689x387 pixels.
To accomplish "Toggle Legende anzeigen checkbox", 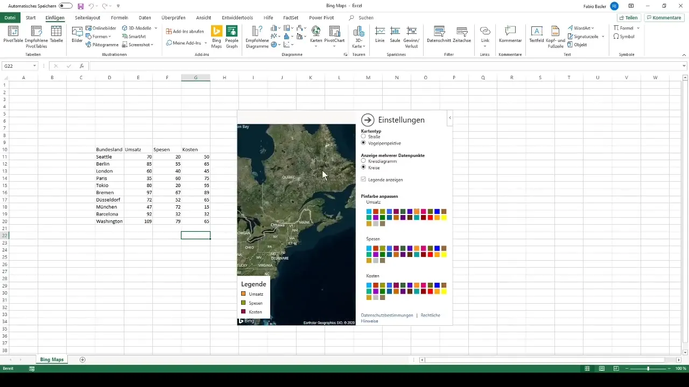I will pos(364,180).
